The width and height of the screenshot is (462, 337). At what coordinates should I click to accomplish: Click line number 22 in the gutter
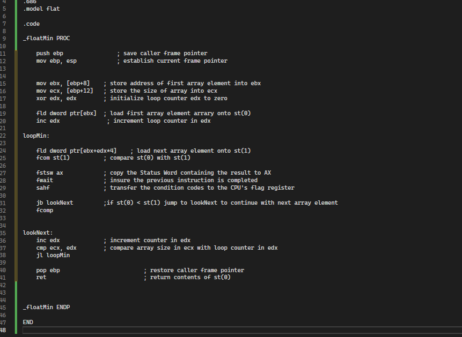pyautogui.click(x=5, y=135)
